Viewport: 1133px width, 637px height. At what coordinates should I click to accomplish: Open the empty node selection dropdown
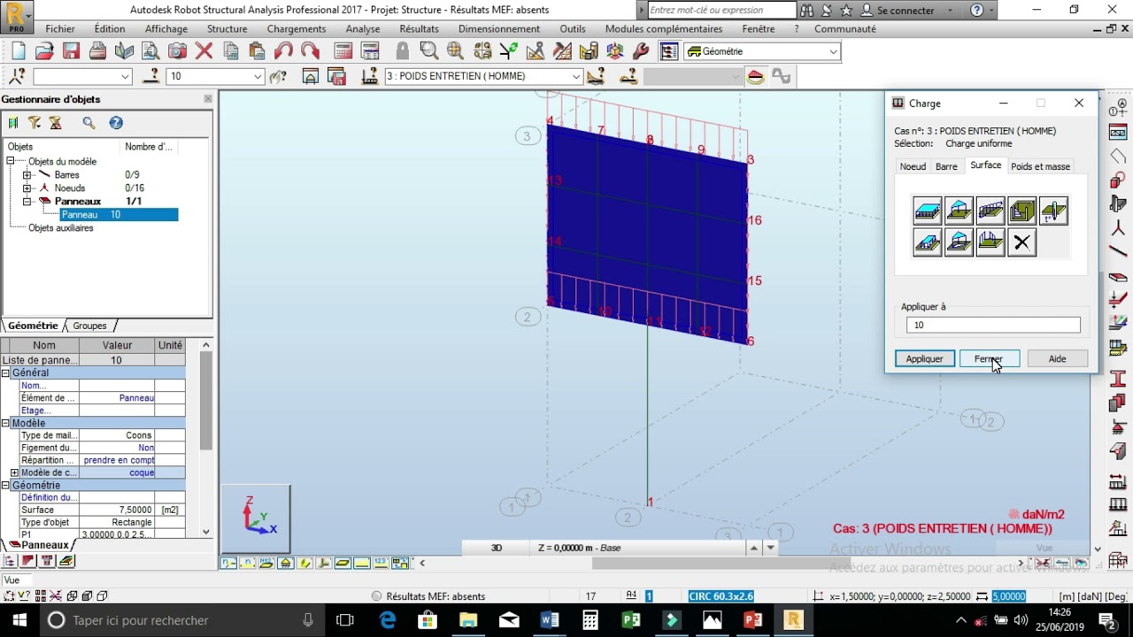(x=81, y=76)
